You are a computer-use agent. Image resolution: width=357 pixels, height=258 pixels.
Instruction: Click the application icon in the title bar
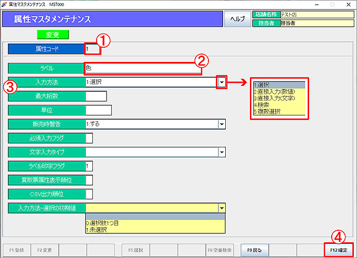4,4
